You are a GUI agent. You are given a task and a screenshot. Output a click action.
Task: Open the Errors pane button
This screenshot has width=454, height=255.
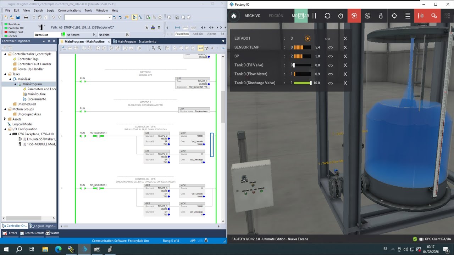(x=10, y=233)
